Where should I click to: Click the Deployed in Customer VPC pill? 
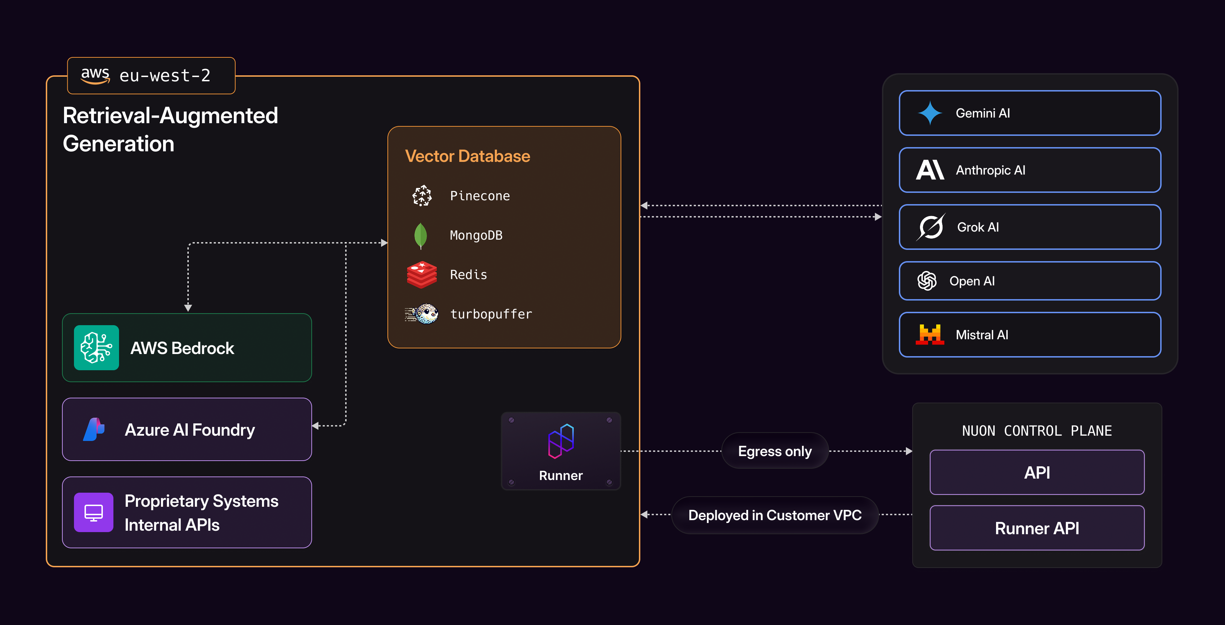click(x=775, y=515)
